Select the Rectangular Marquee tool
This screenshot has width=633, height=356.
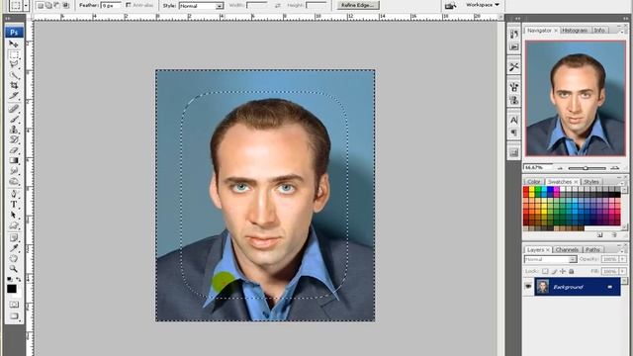[14, 54]
